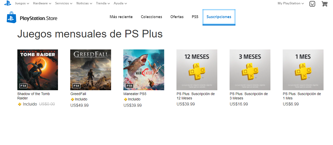Select the Colecciones tab
Screen dimensions: 333x145
coord(151,17)
